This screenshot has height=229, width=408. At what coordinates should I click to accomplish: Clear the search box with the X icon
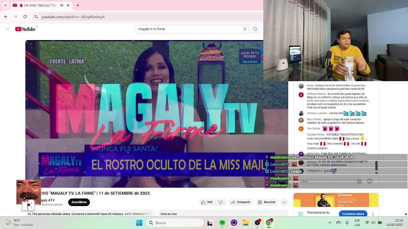coord(245,29)
